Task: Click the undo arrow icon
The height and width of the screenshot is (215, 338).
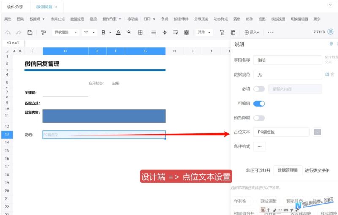Action: coord(8,33)
